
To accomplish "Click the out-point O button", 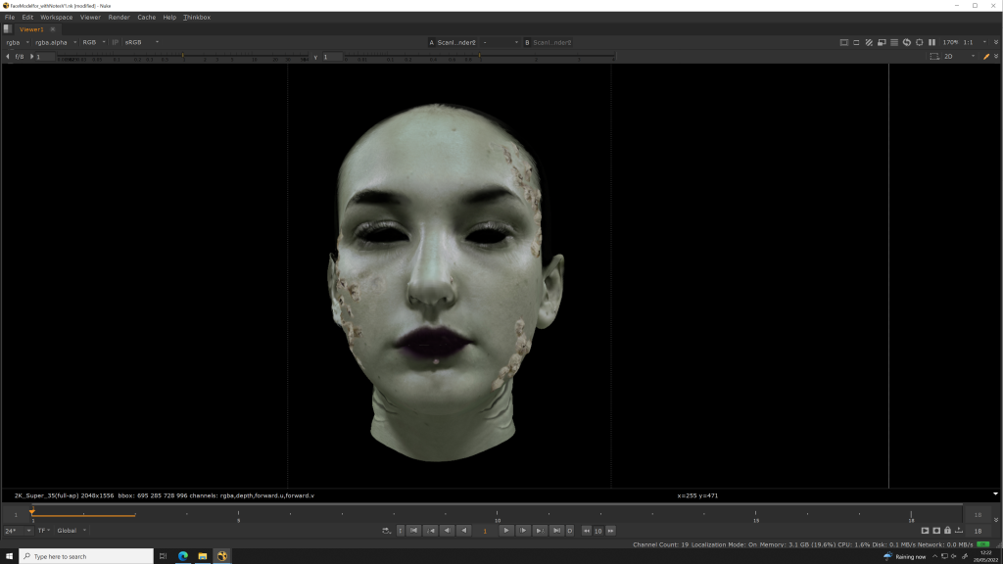I will coord(570,531).
